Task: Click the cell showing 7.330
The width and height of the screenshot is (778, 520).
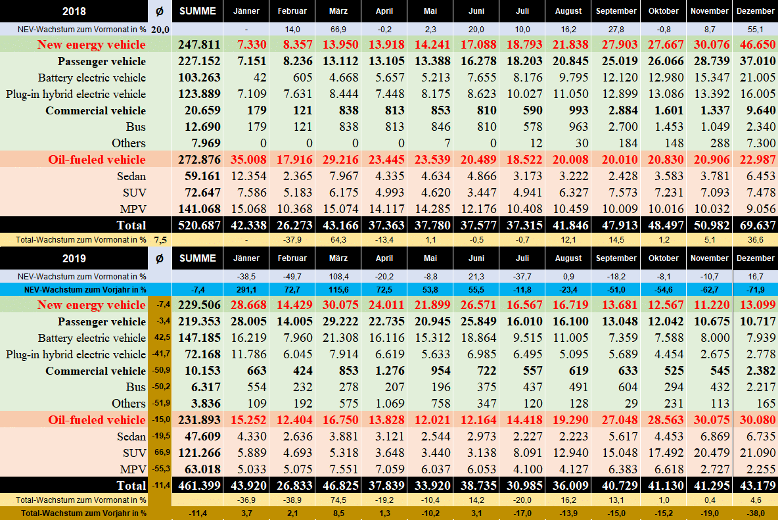Action: (252, 45)
